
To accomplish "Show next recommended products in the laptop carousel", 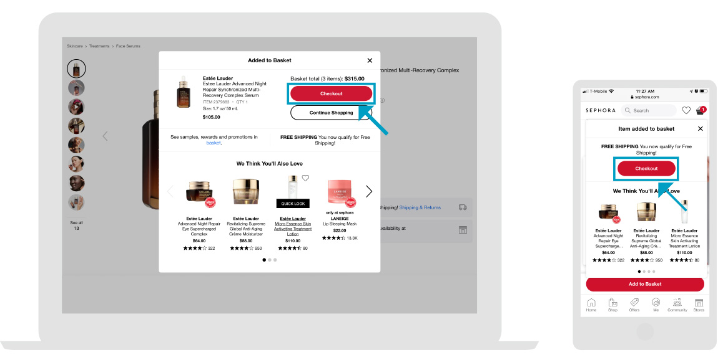I will coord(369,191).
